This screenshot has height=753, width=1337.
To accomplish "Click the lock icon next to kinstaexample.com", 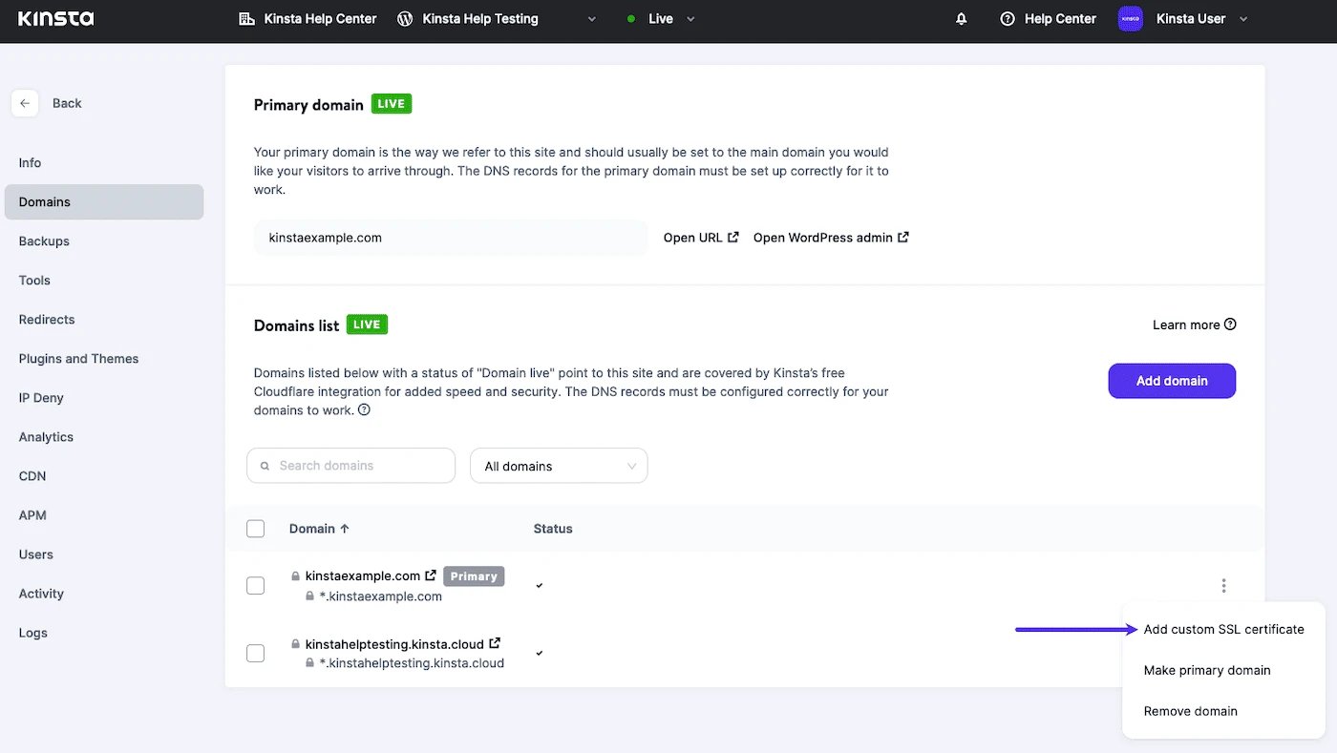I will click(x=296, y=576).
